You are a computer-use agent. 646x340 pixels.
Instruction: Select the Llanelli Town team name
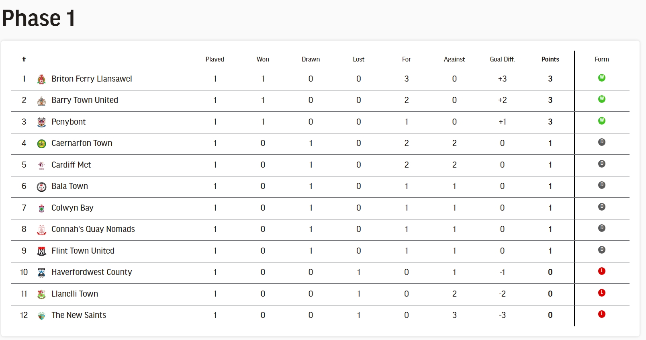coord(75,294)
